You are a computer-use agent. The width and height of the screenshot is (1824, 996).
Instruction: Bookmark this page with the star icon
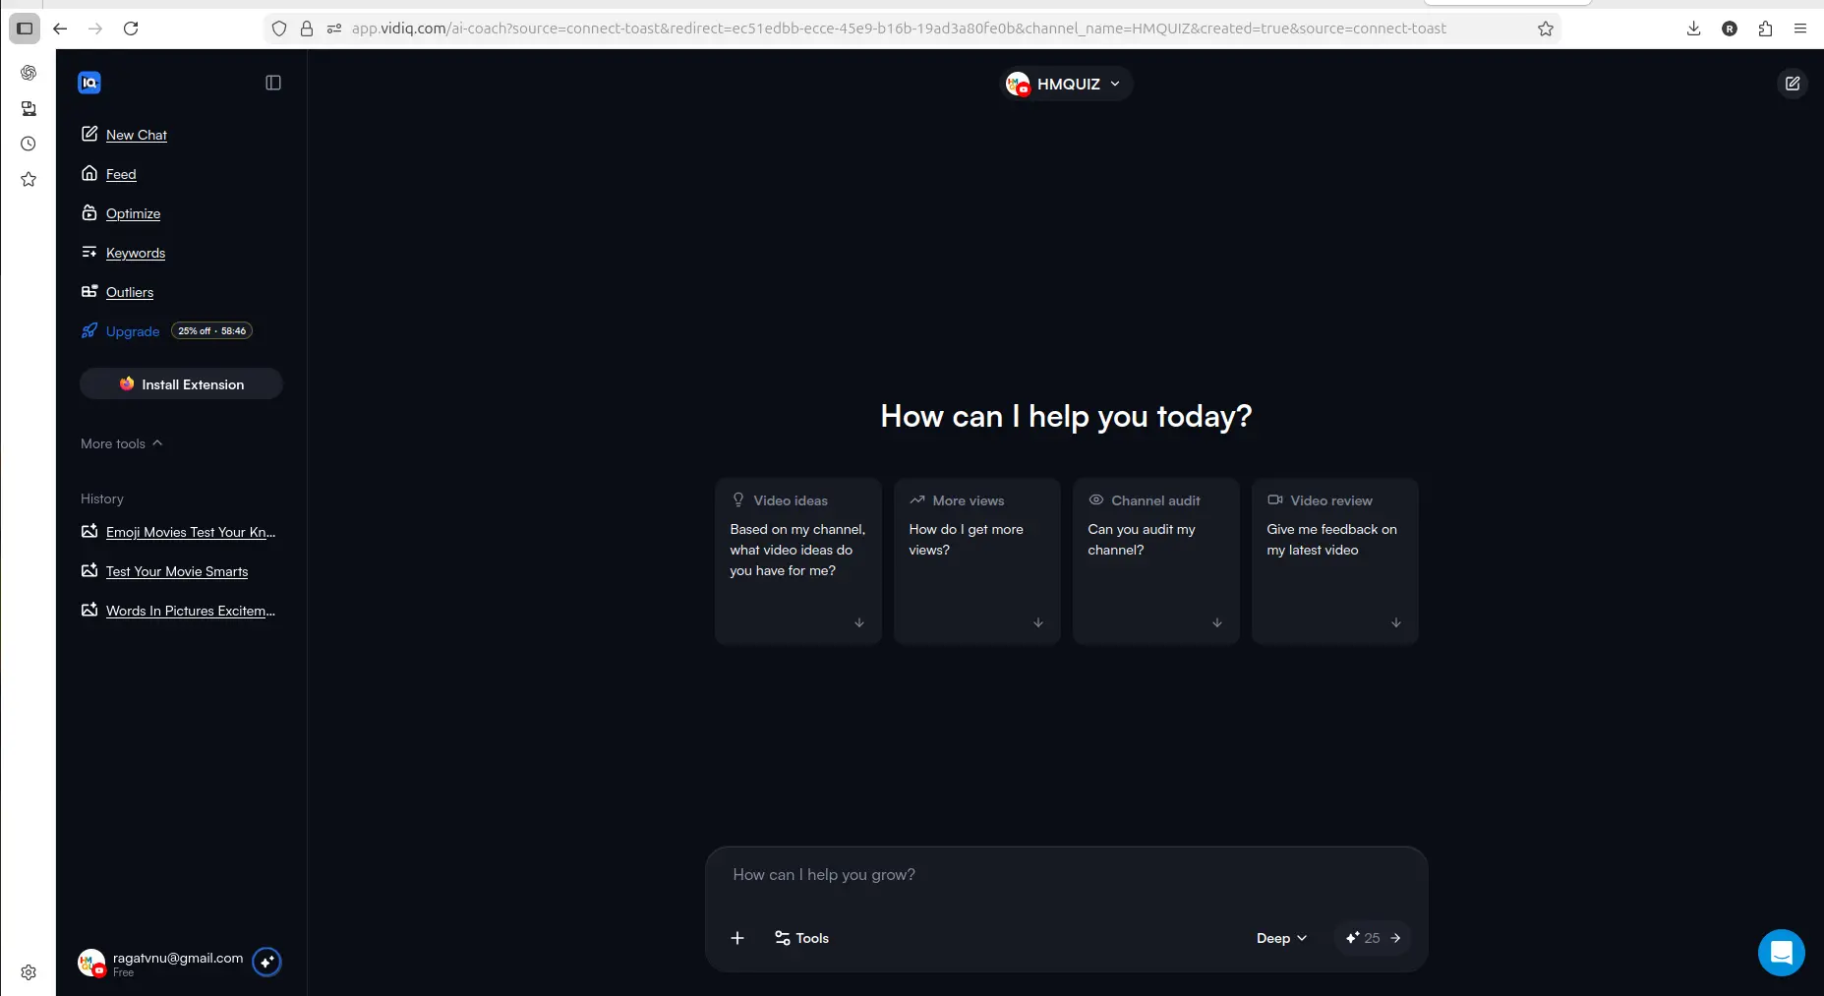click(x=1546, y=29)
